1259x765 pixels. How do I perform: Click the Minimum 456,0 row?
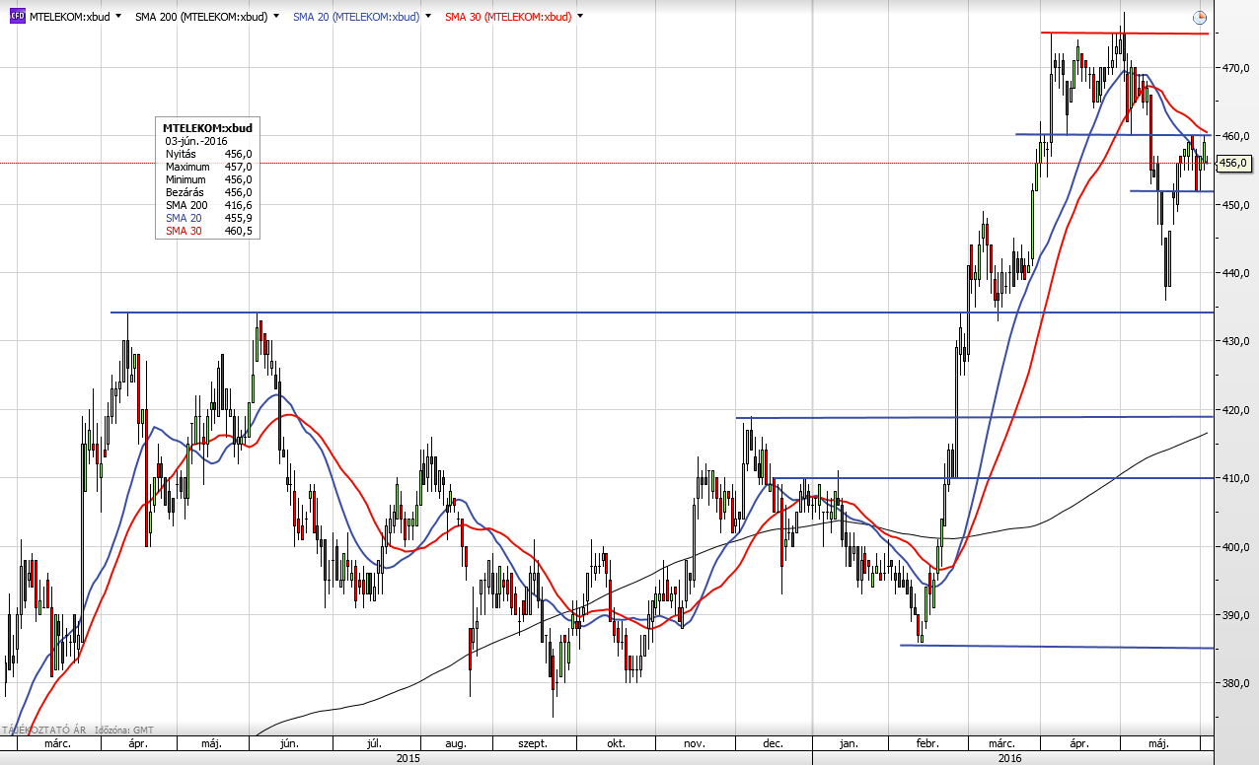point(208,179)
